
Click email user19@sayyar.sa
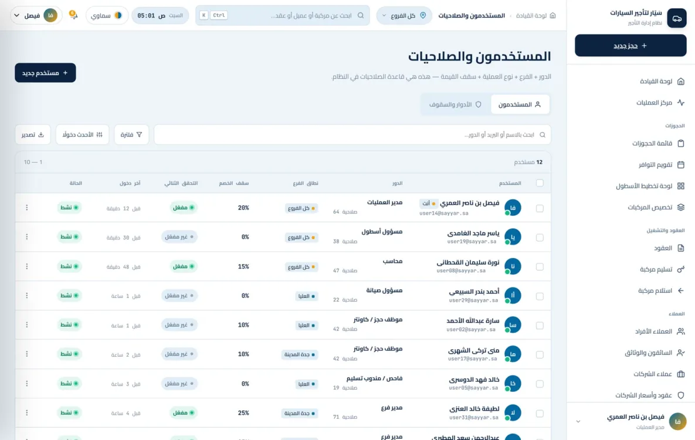point(472,242)
